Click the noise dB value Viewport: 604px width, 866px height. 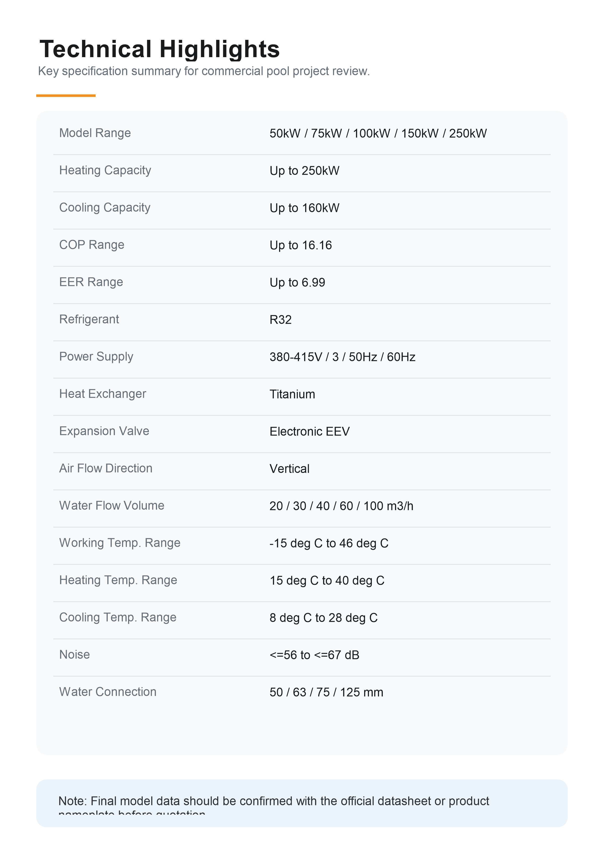click(x=314, y=655)
